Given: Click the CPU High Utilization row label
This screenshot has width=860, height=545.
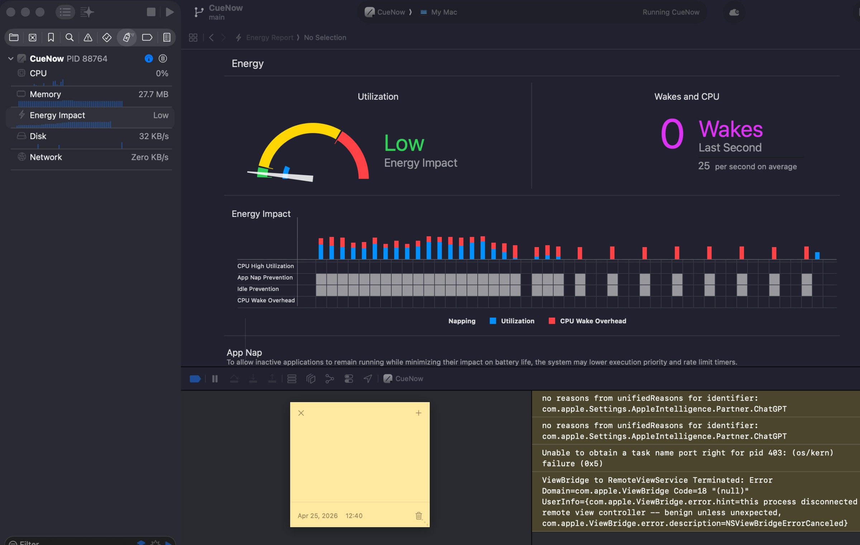Looking at the screenshot, I should 266,266.
